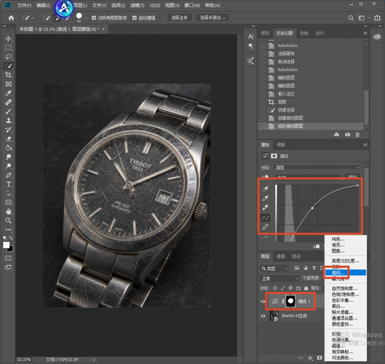Screen dimensions: 385x364
Task: Choose 曲线... from adjustment menu
Action: [x=346, y=272]
